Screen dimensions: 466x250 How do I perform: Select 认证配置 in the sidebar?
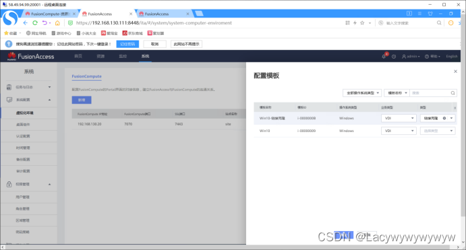[23, 136]
